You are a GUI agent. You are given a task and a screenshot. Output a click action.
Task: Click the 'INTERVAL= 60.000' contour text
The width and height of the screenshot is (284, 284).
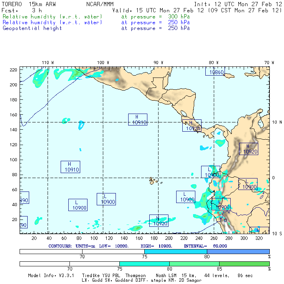pos(205,246)
